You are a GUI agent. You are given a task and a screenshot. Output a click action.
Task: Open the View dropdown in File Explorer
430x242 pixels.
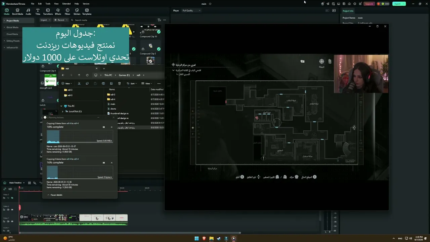pos(147,83)
